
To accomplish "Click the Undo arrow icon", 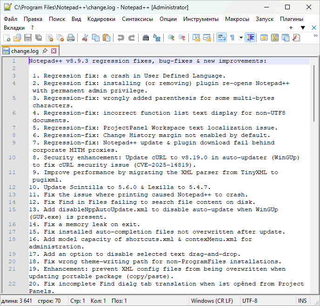I will tap(121, 38).
